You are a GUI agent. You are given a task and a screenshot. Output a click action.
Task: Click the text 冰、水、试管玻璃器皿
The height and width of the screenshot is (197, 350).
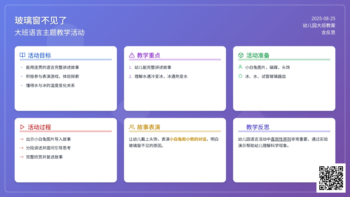[265, 76]
